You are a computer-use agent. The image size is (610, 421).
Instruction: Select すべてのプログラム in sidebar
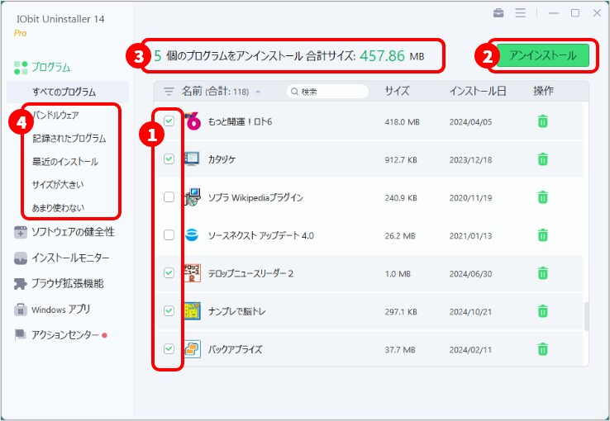(68, 92)
